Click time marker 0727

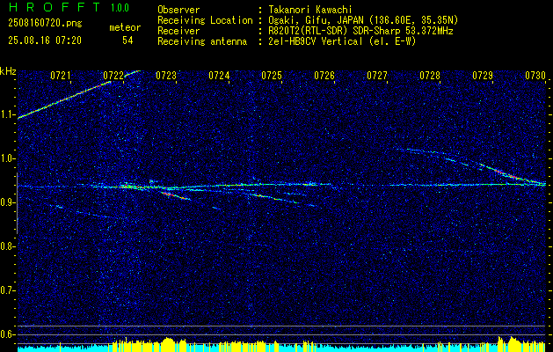click(x=377, y=75)
